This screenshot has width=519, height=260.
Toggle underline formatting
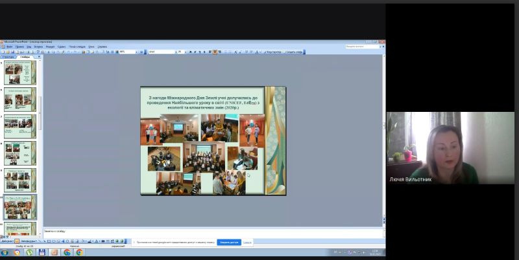pyautogui.click(x=200, y=52)
